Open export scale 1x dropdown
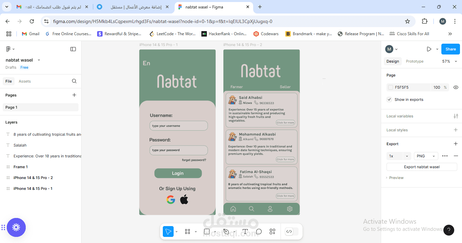This screenshot has width=462, height=243. point(399,156)
